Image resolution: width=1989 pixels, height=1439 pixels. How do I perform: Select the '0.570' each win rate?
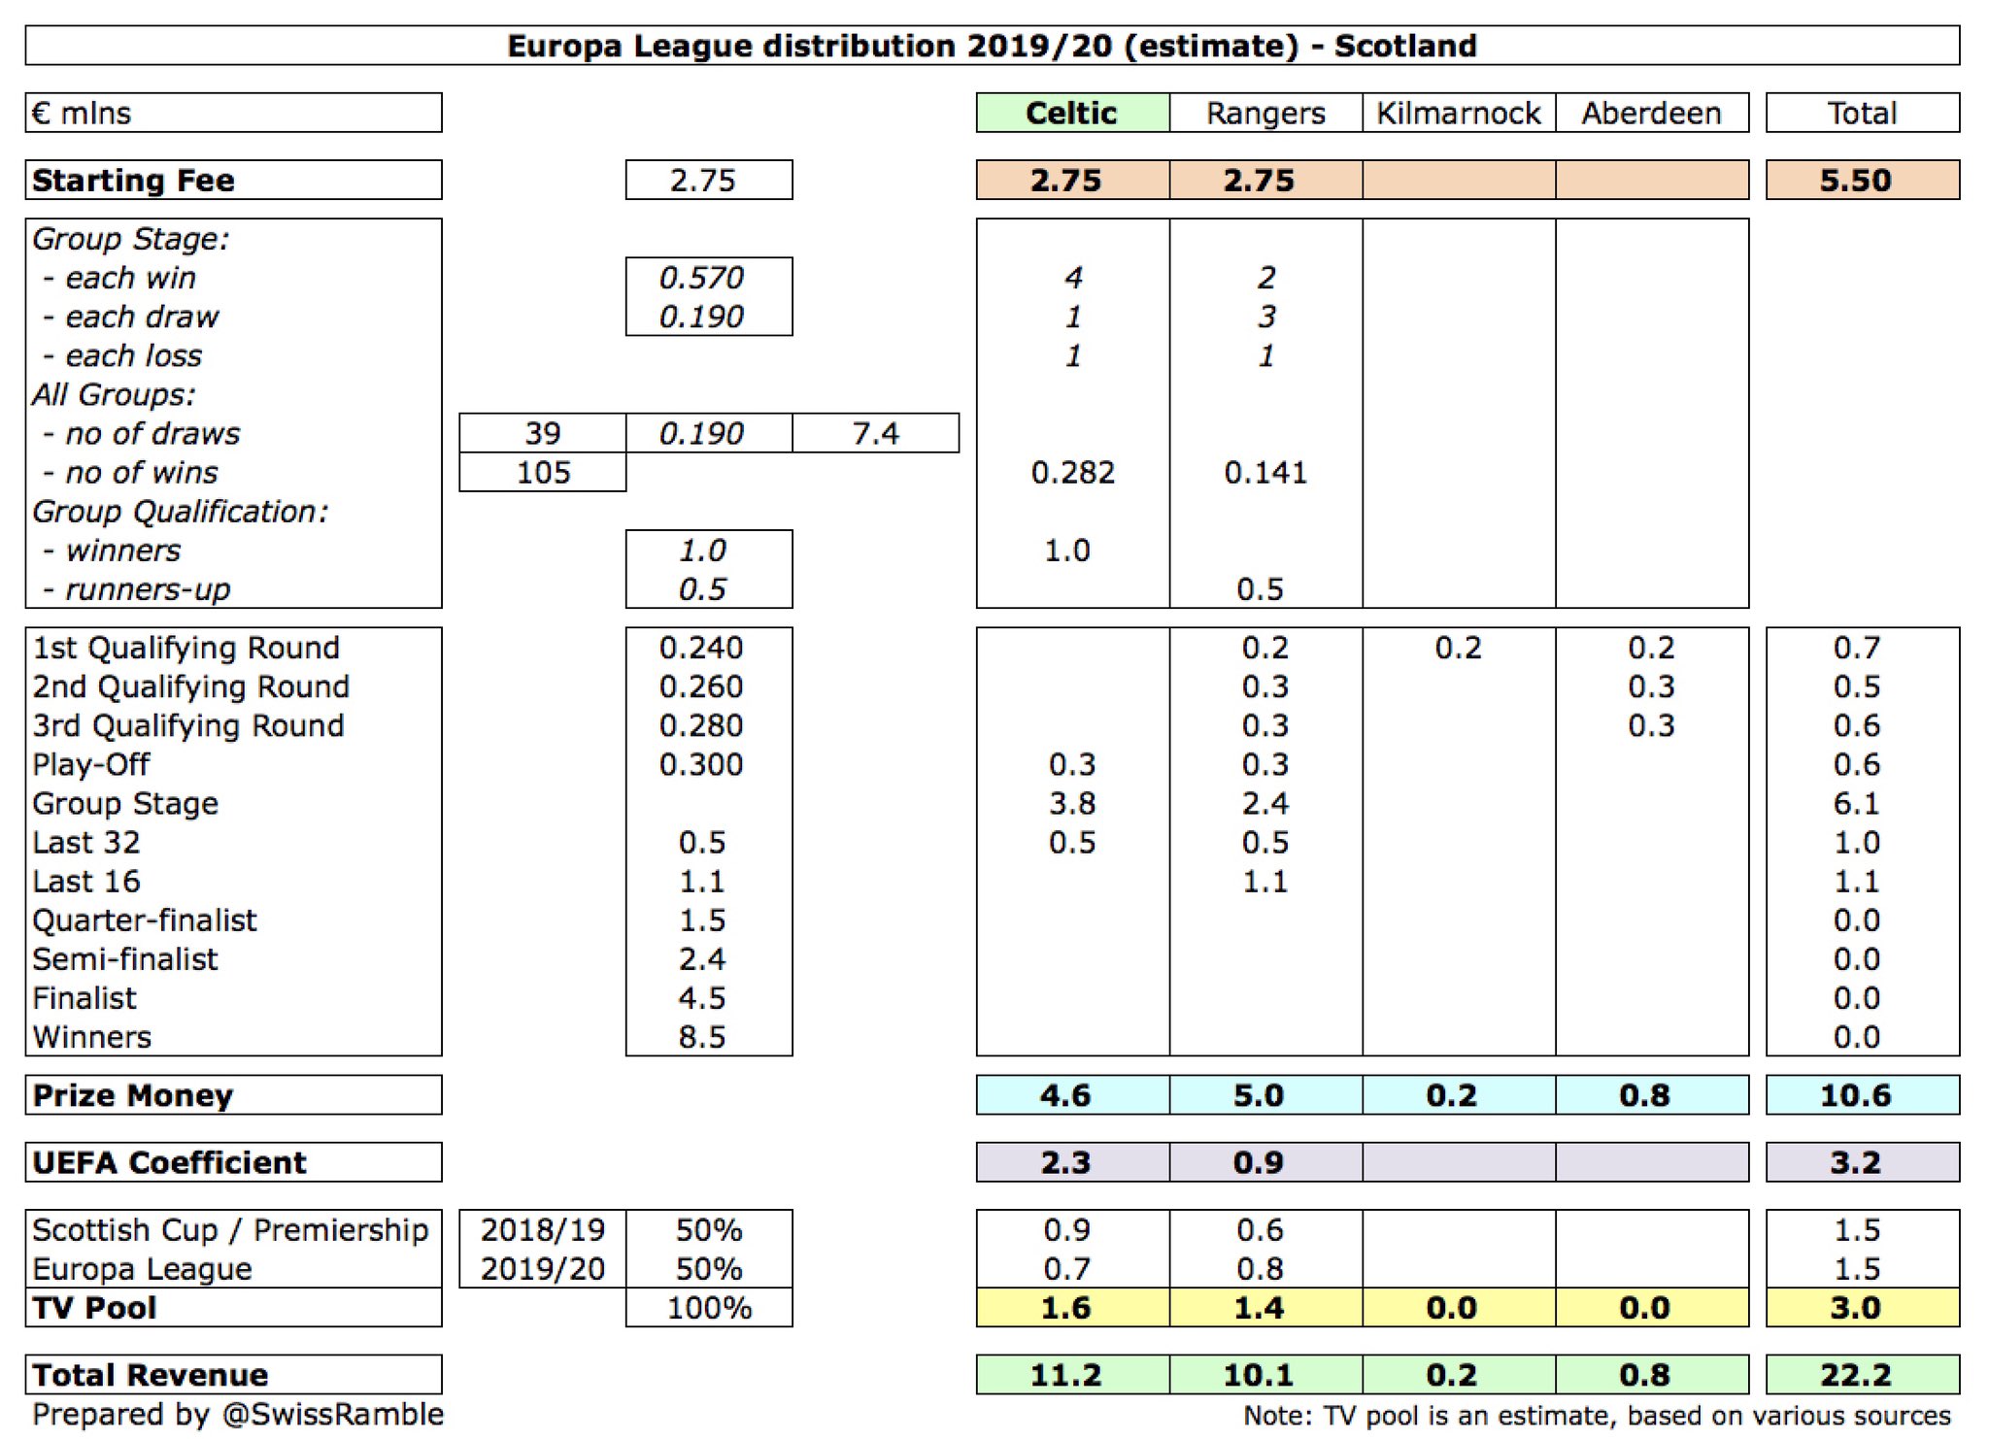[701, 278]
